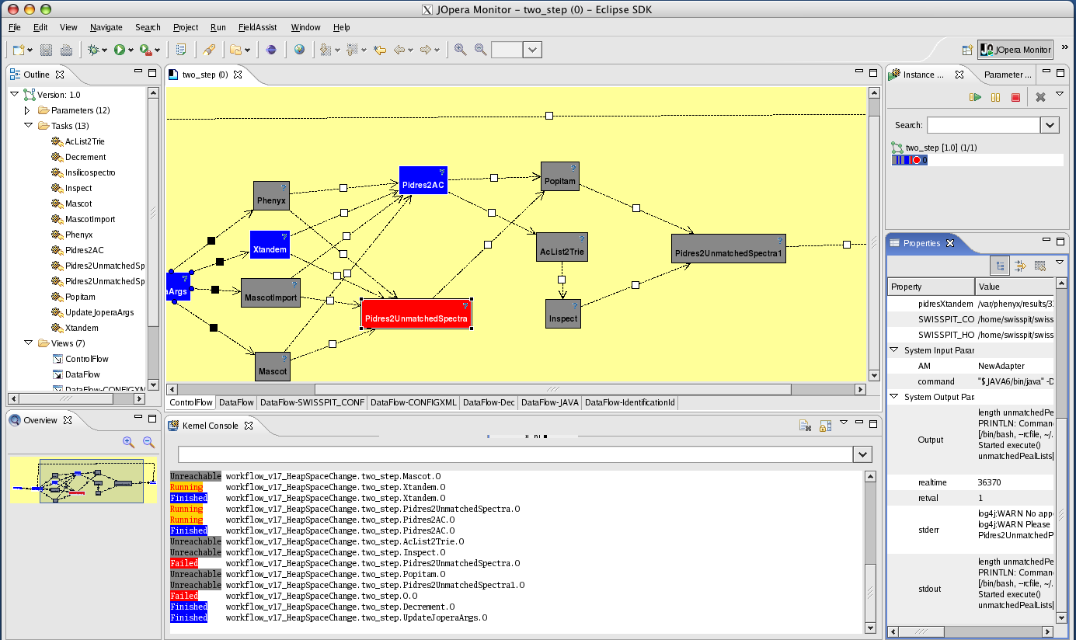The height and width of the screenshot is (640, 1076).
Task: Click the Save toolbar icon
Action: pyautogui.click(x=47, y=50)
